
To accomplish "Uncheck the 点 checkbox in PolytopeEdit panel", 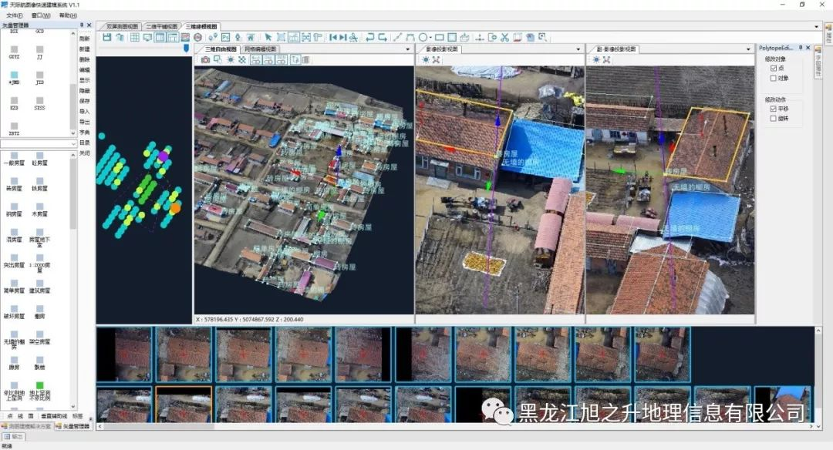I will pos(774,69).
